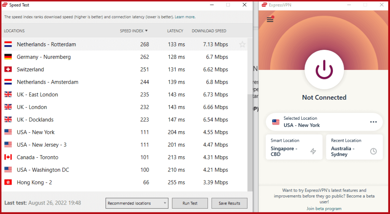The height and width of the screenshot is (214, 390).
Task: Select the UK - East London row
Action: pyautogui.click(x=125, y=95)
